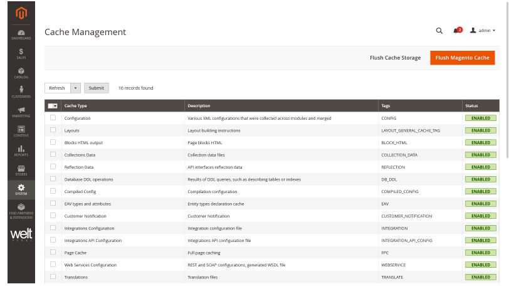The image size is (509, 289).
Task: Click the 'Full page caching' description
Action: (204, 253)
